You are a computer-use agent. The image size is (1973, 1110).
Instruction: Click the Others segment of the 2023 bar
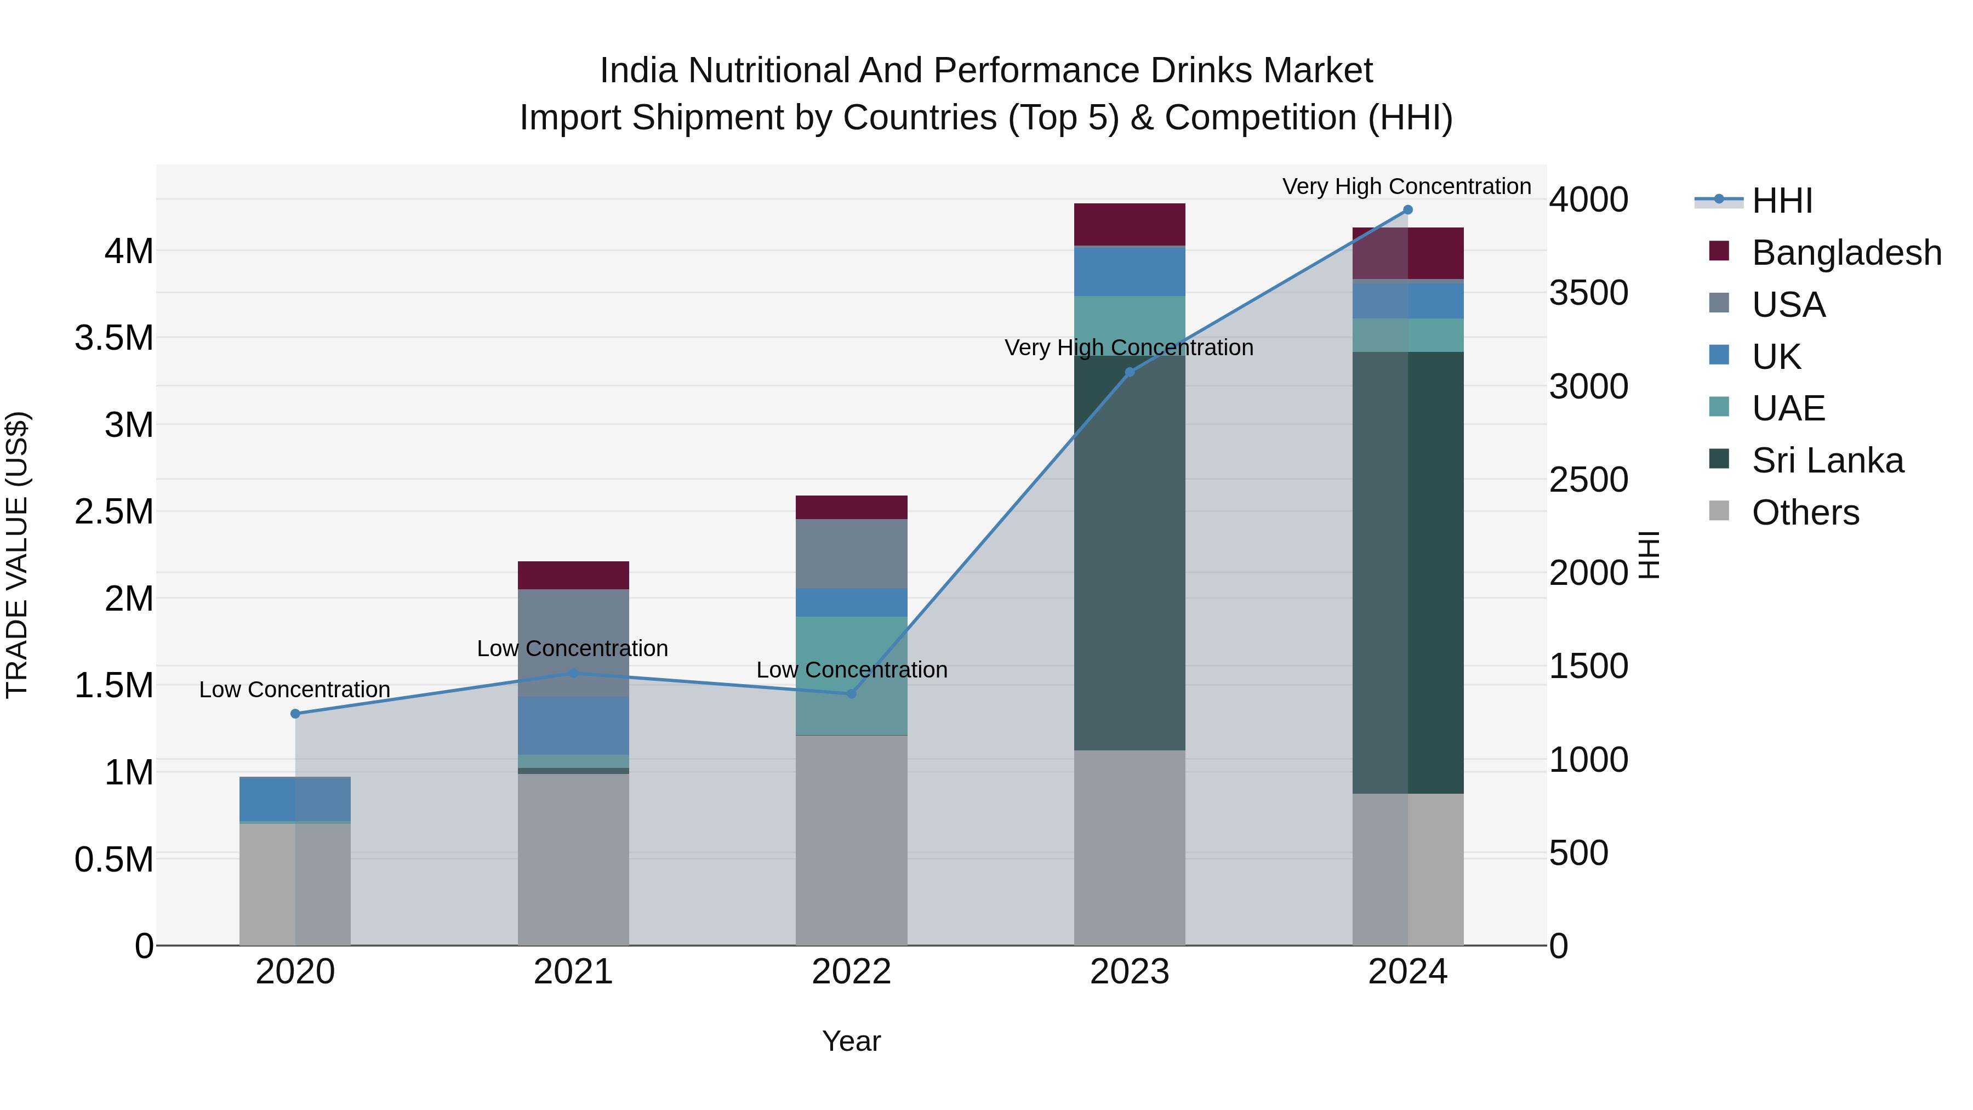(1130, 848)
